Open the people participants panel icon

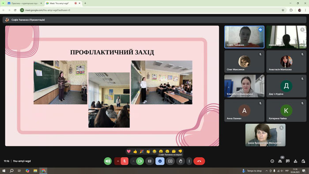[280, 161]
